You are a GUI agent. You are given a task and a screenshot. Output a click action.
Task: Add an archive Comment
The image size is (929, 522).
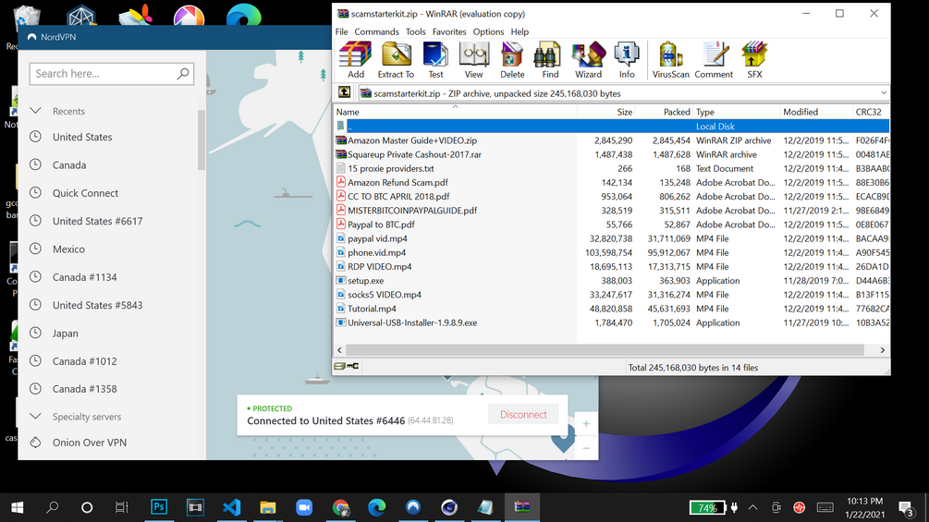714,60
